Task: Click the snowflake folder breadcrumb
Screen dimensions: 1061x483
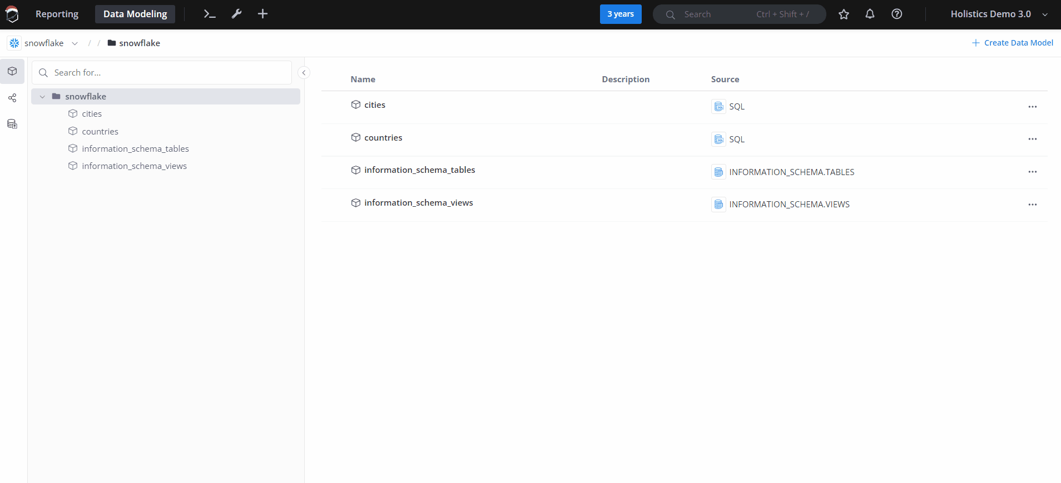Action: click(x=134, y=43)
